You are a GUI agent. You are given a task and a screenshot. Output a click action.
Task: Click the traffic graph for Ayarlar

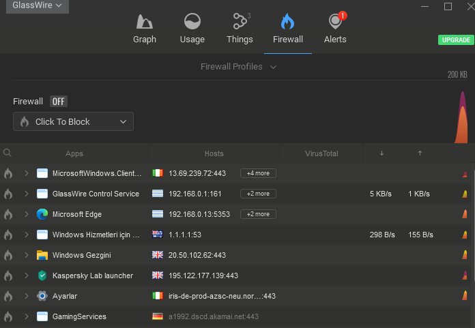(x=465, y=296)
